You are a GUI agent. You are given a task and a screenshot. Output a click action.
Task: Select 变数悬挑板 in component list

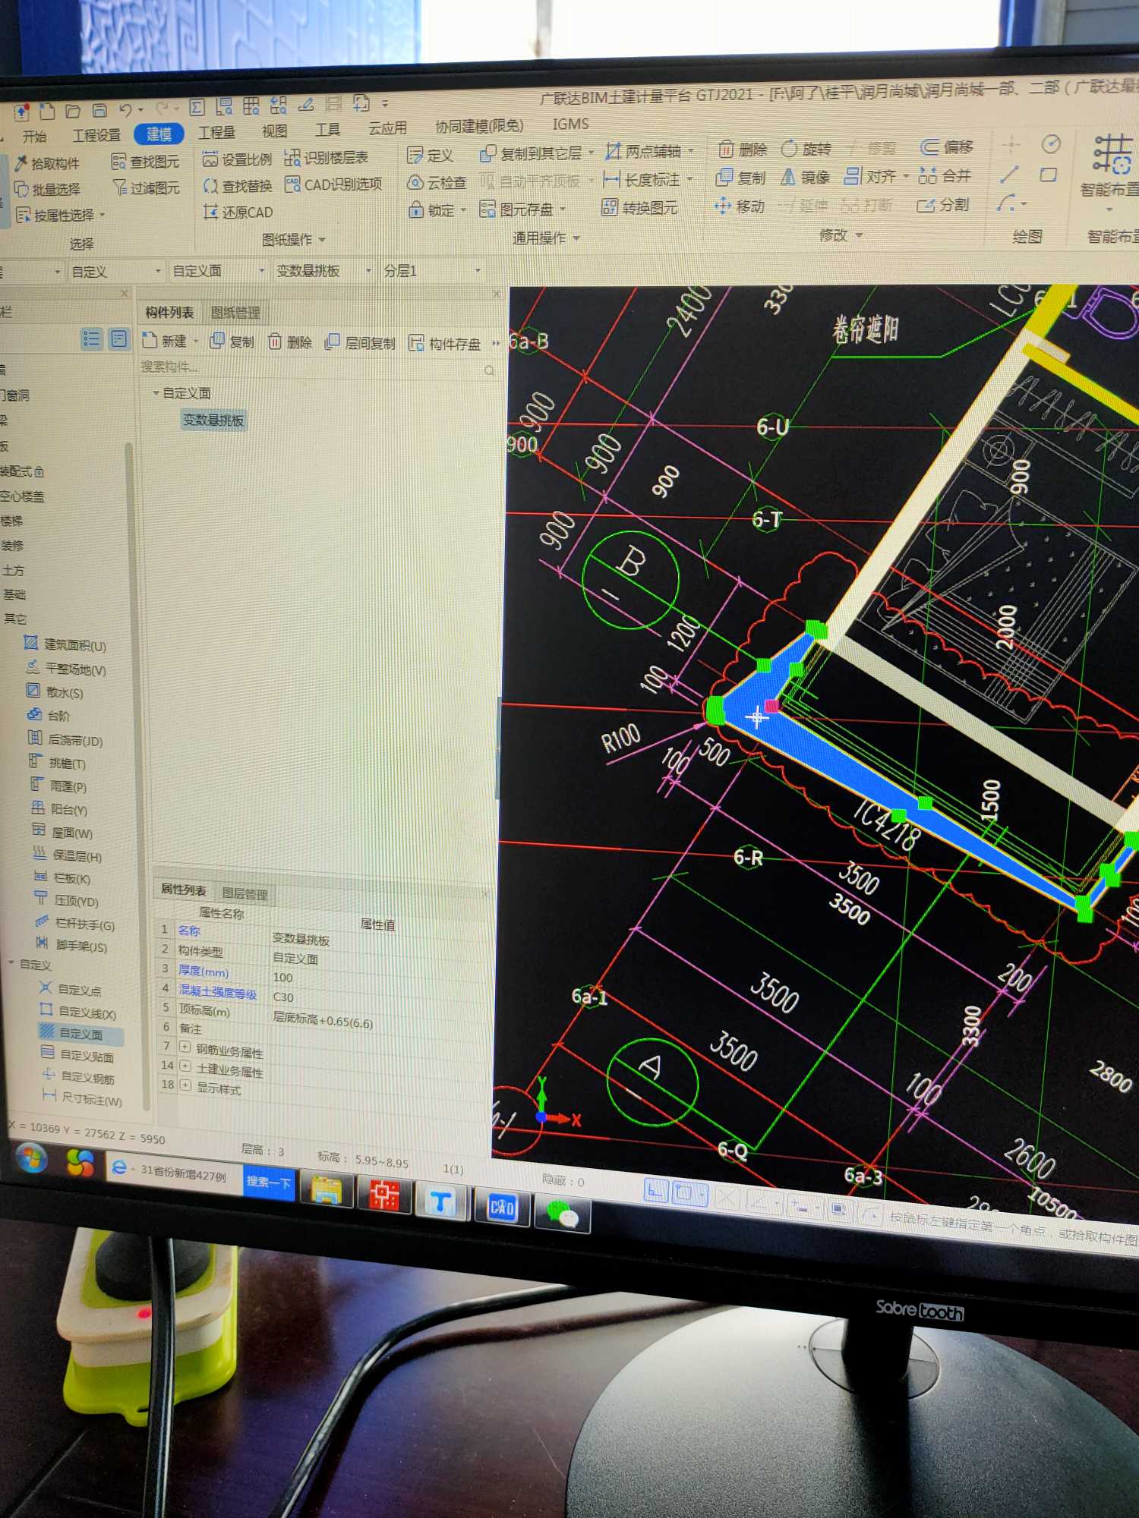point(213,420)
